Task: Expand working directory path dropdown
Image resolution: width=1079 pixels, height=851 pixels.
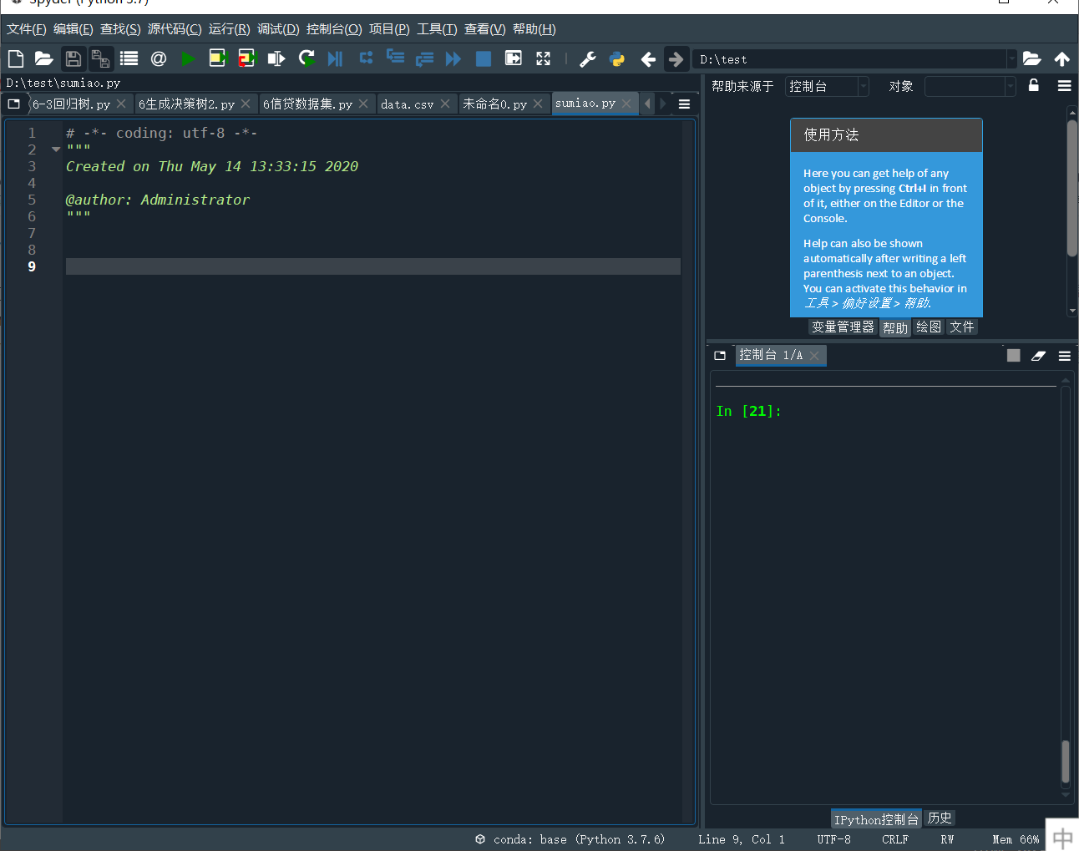Action: (x=1011, y=58)
